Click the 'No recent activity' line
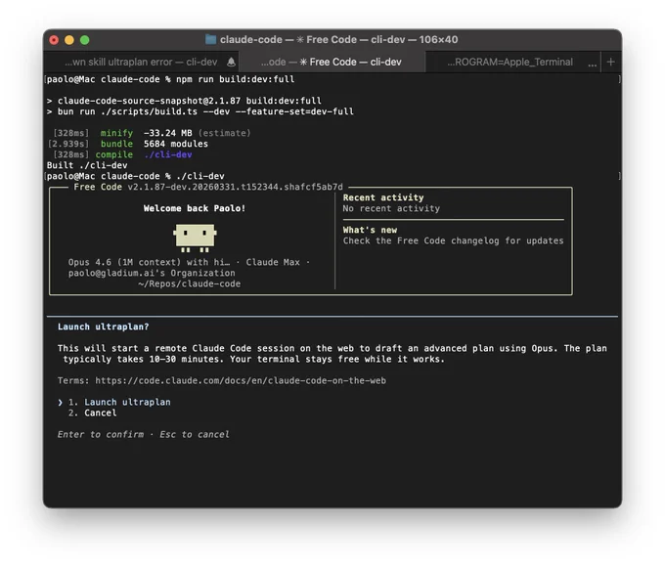665x565 pixels. pyautogui.click(x=391, y=208)
